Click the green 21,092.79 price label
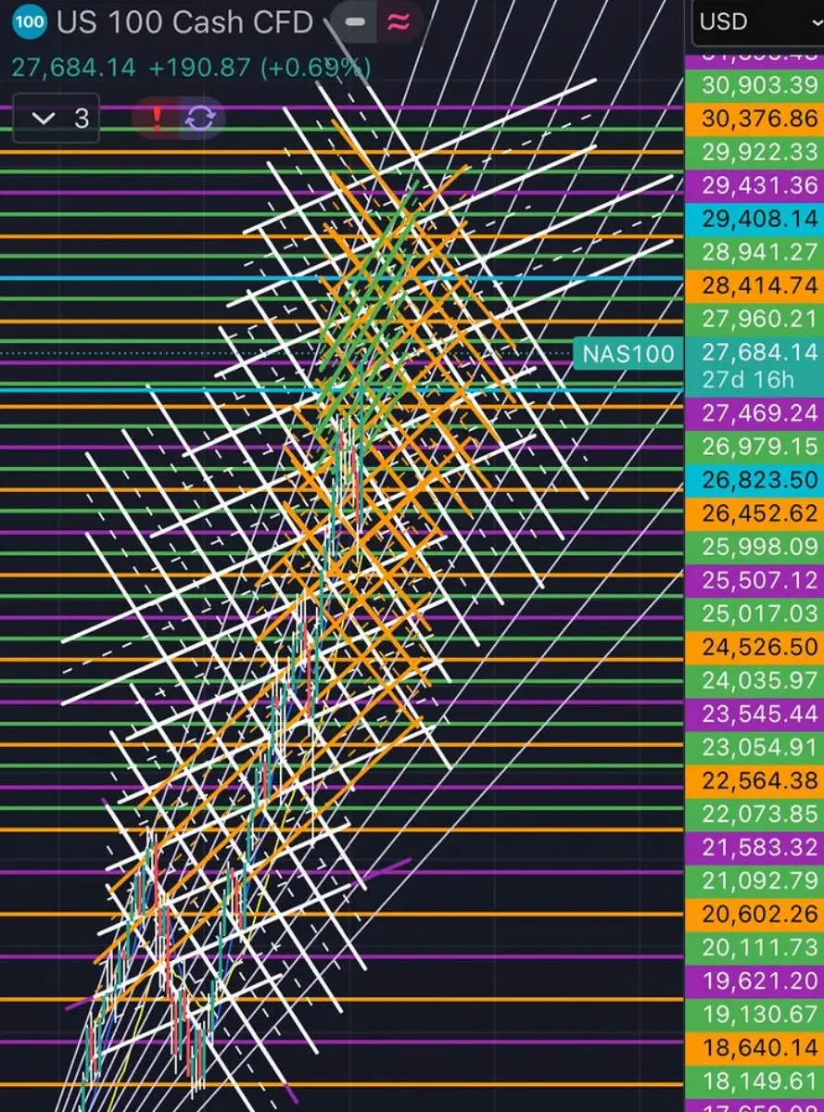 tap(754, 879)
